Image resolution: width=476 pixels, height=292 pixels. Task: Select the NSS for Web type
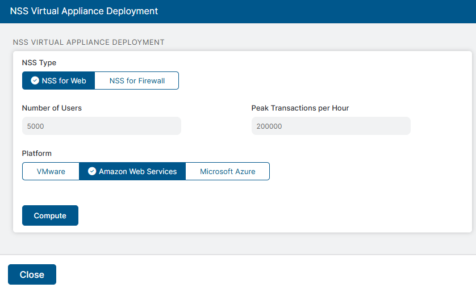click(x=59, y=81)
